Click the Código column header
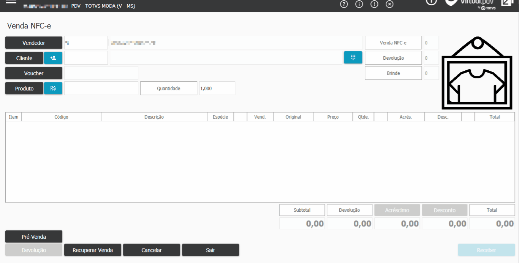Screen dimensions: 519x263 click(61, 117)
